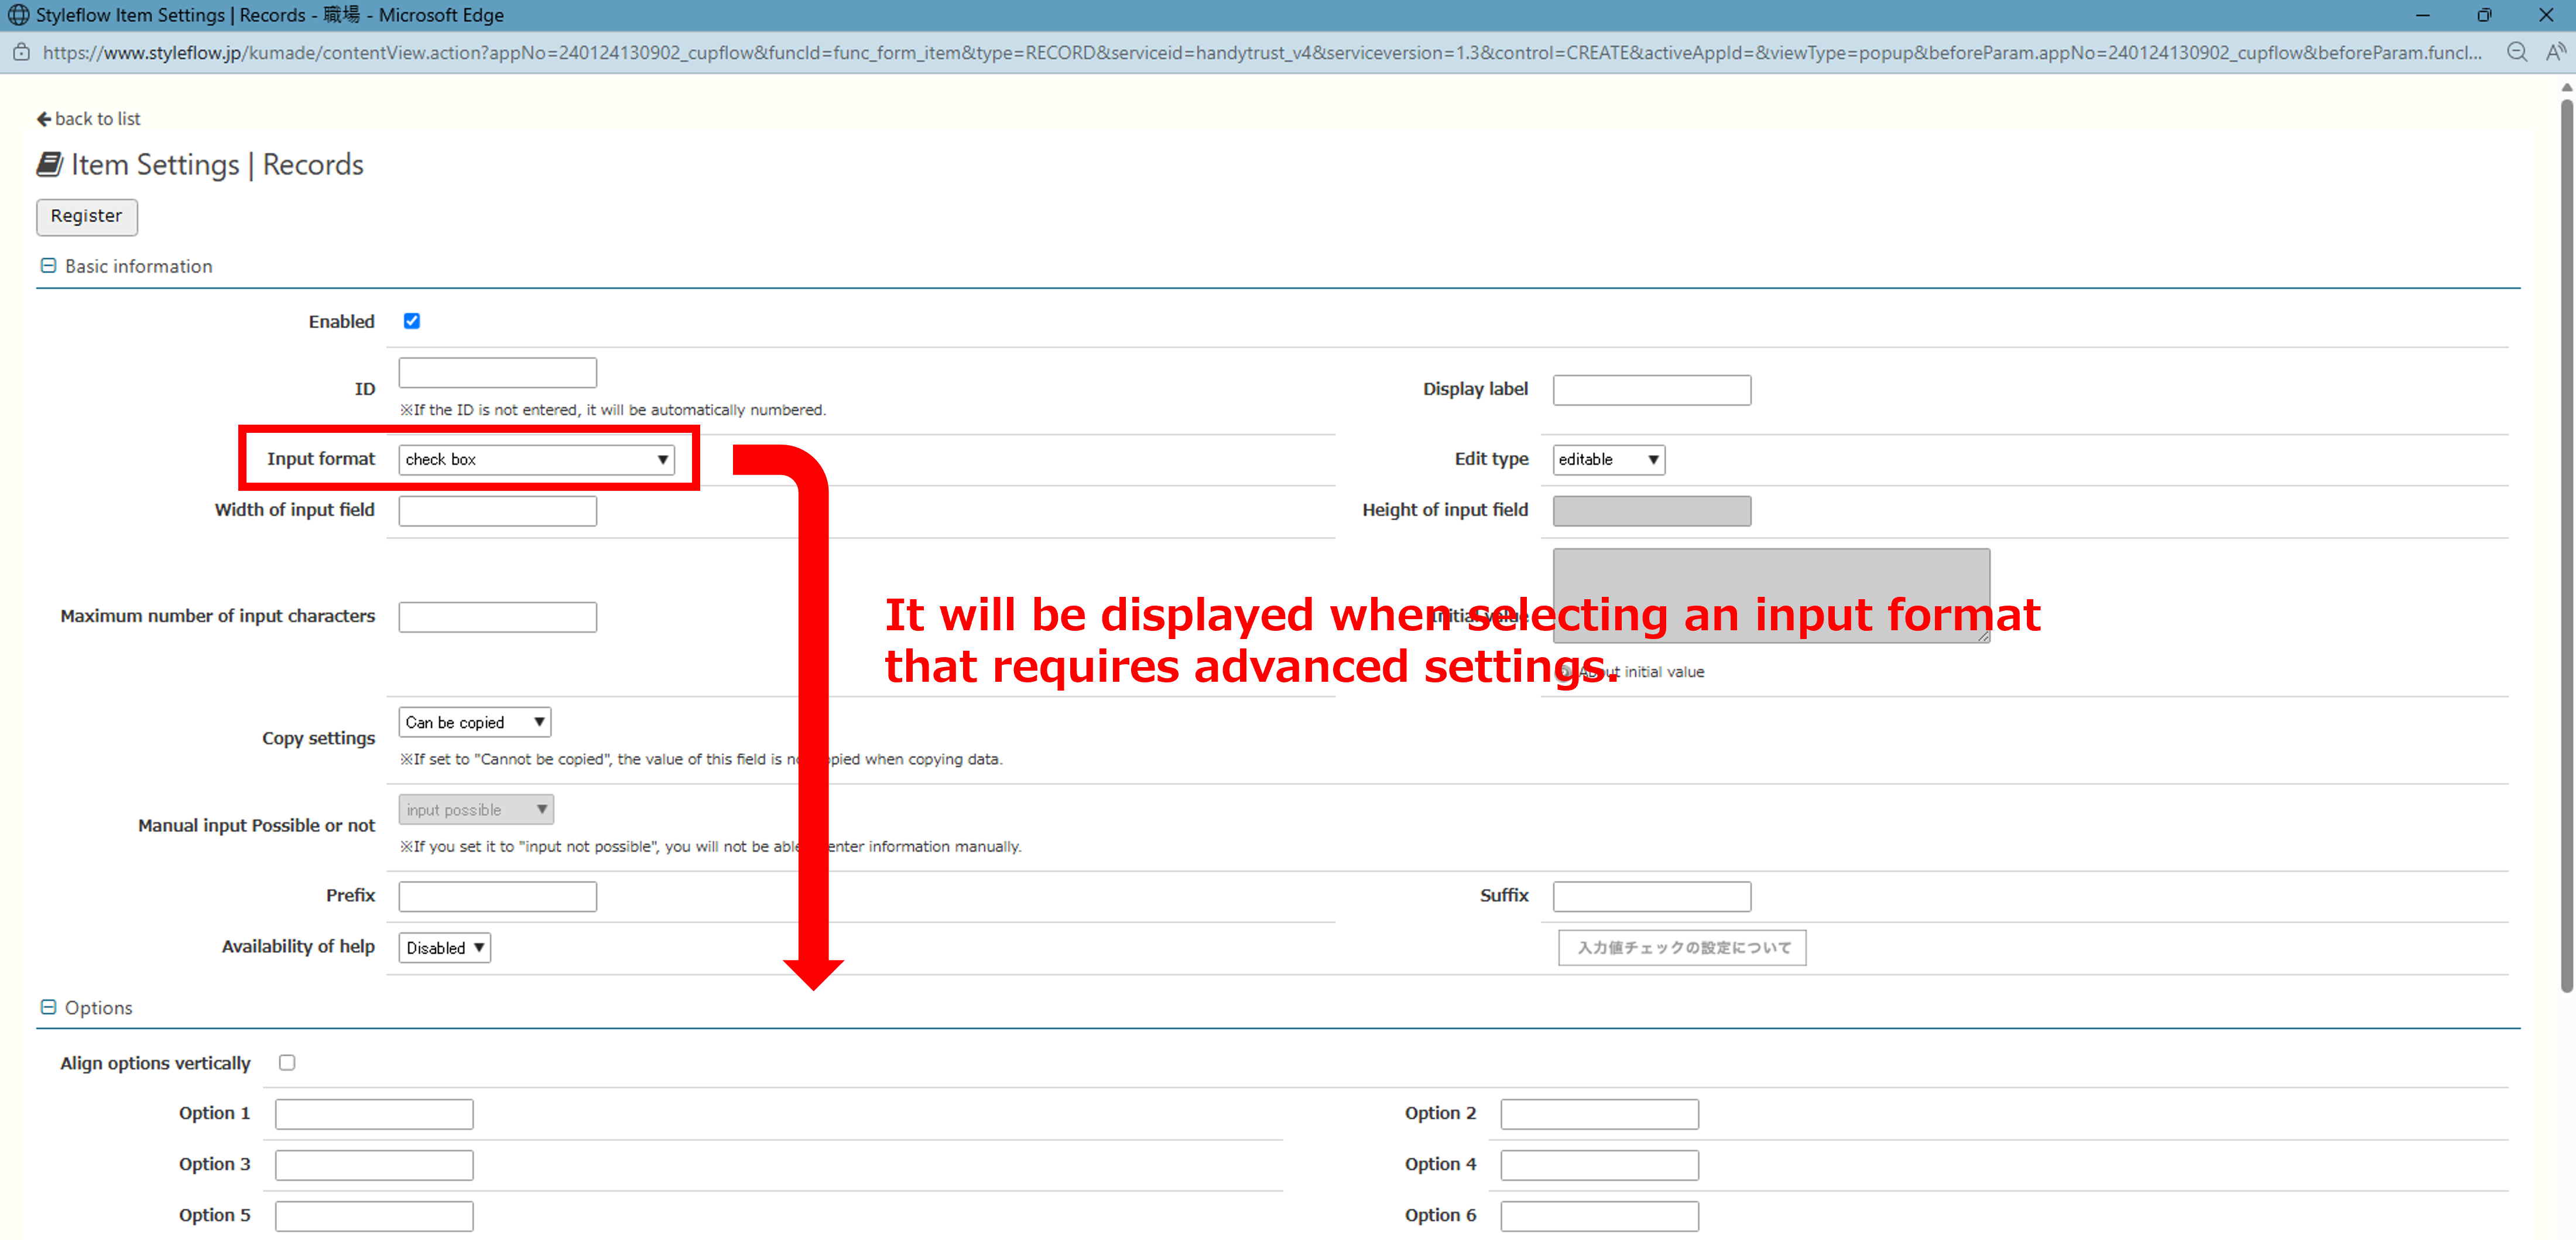
Task: Toggle the Enabled checkbox
Action: pos(412,320)
